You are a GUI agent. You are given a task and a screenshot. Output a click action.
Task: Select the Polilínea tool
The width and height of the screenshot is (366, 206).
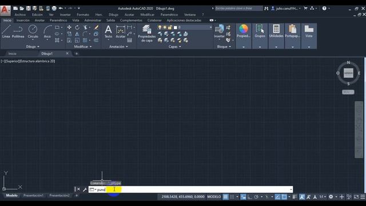pos(18,31)
